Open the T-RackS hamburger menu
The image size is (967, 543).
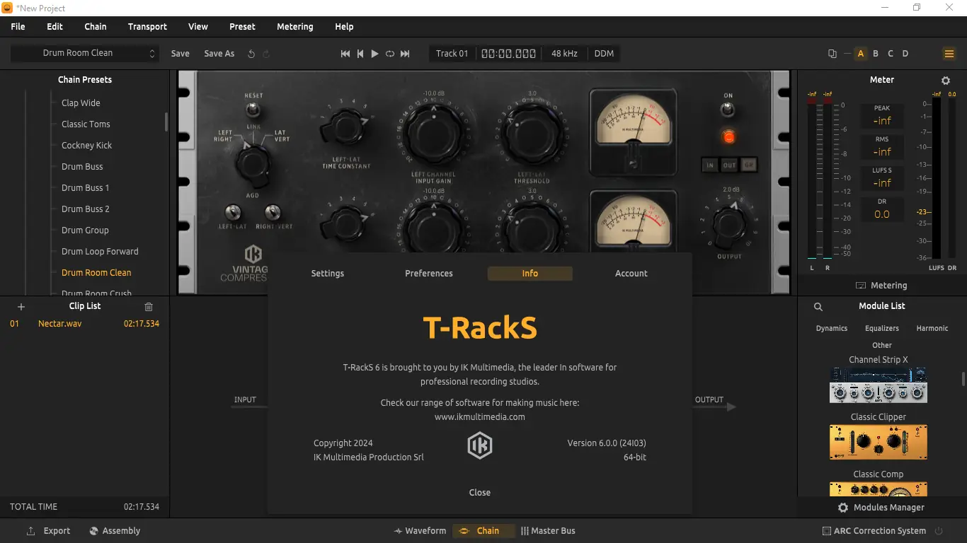click(x=949, y=53)
